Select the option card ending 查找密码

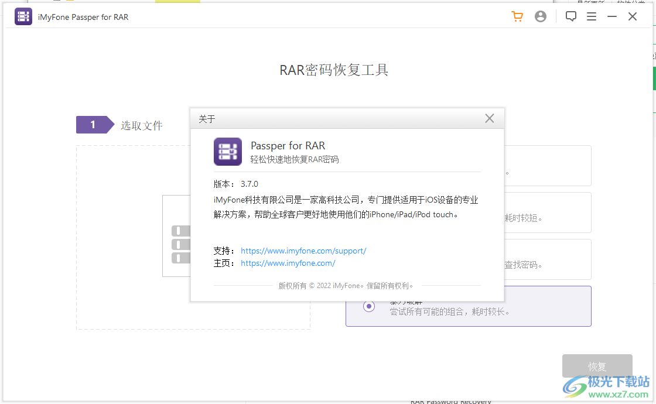tap(547, 259)
